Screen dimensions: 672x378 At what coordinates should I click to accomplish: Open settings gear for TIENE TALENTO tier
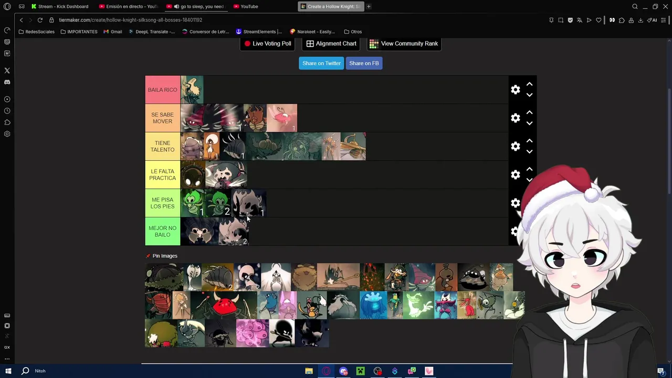point(516,146)
